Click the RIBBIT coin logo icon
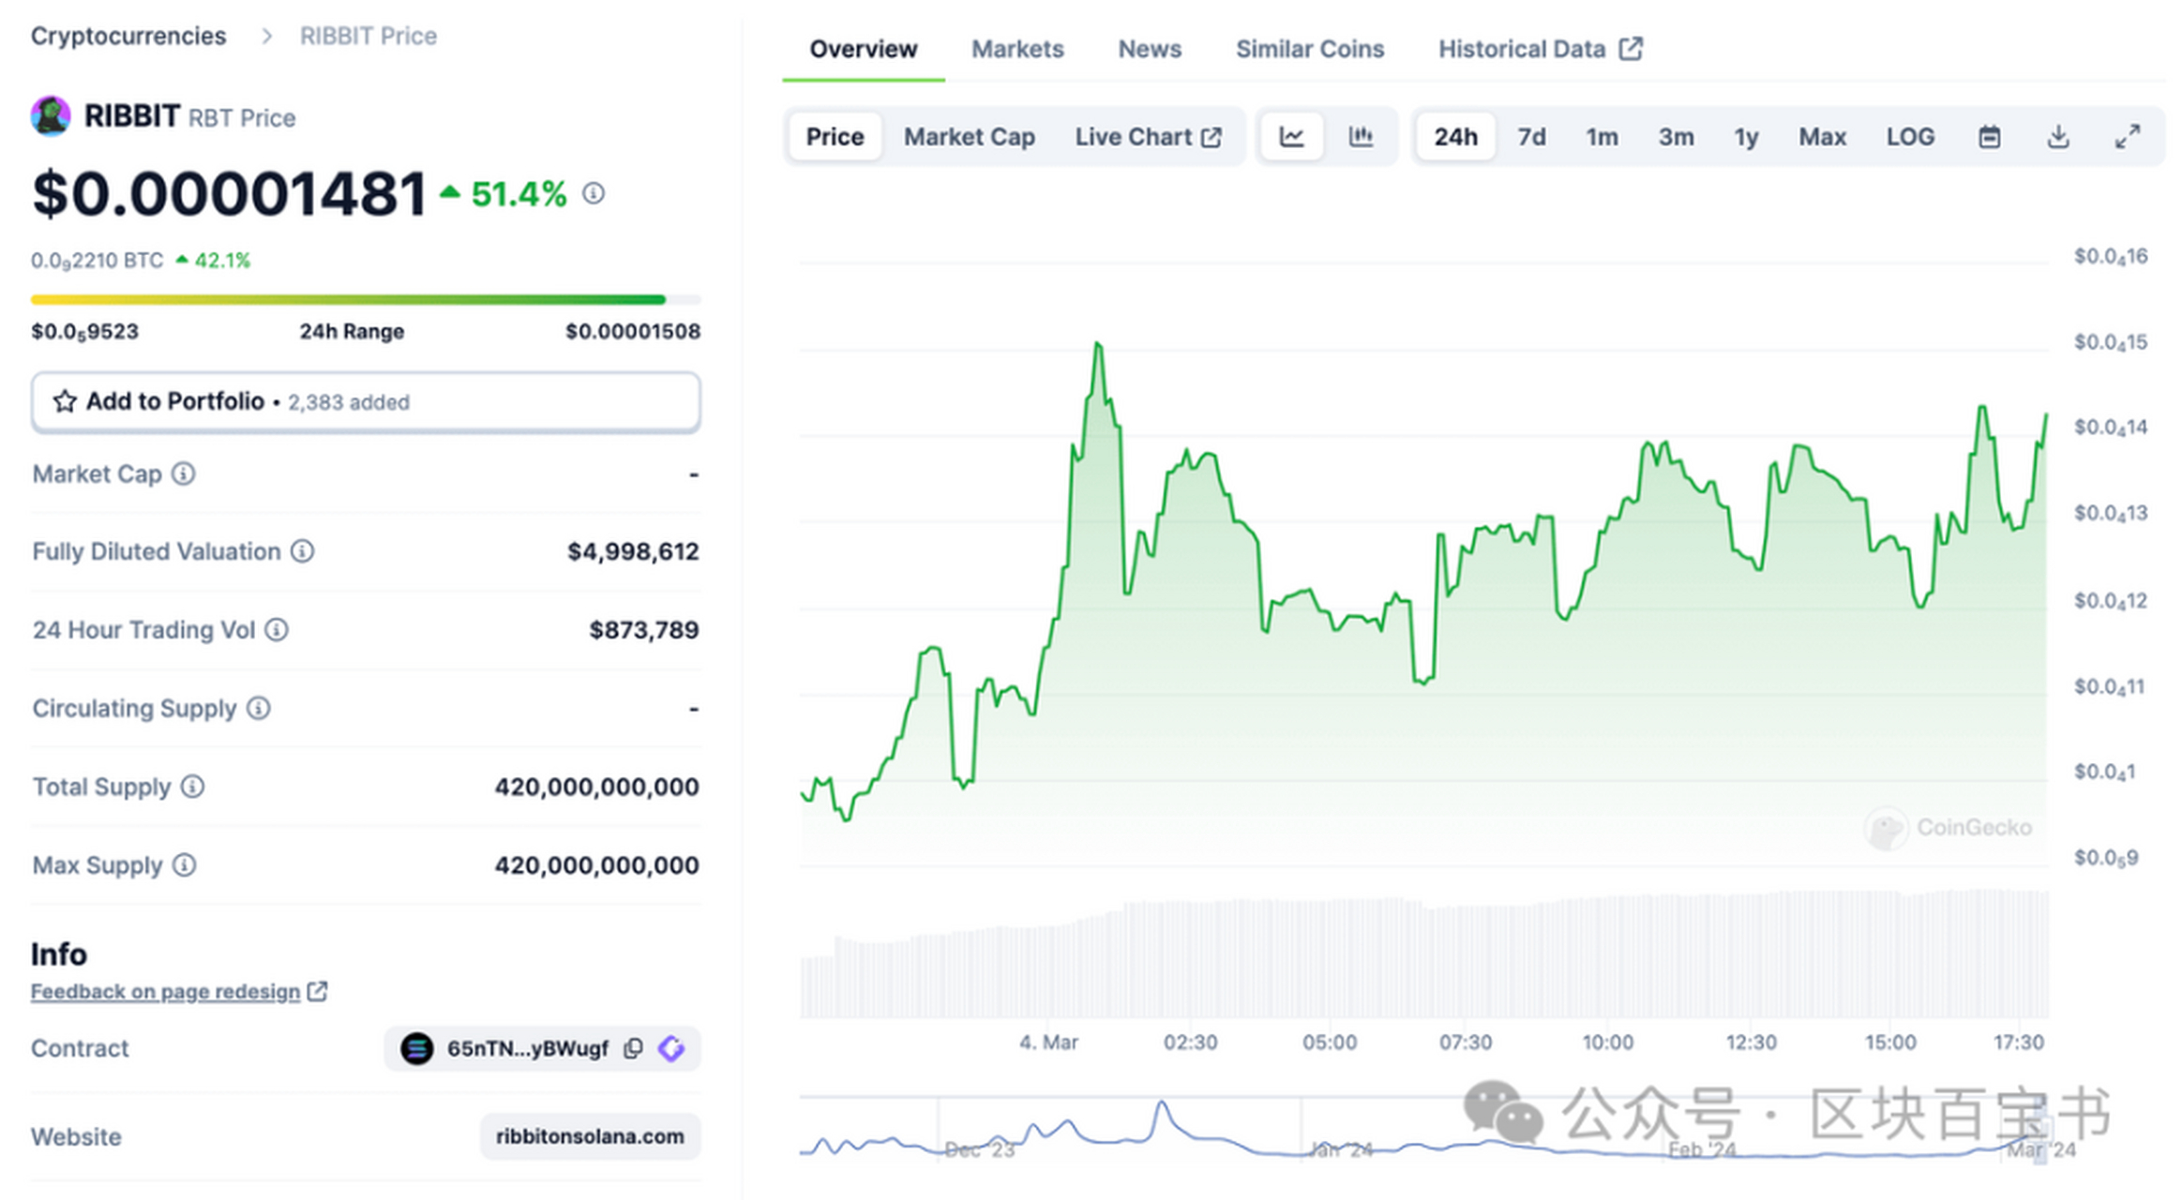 [x=51, y=116]
